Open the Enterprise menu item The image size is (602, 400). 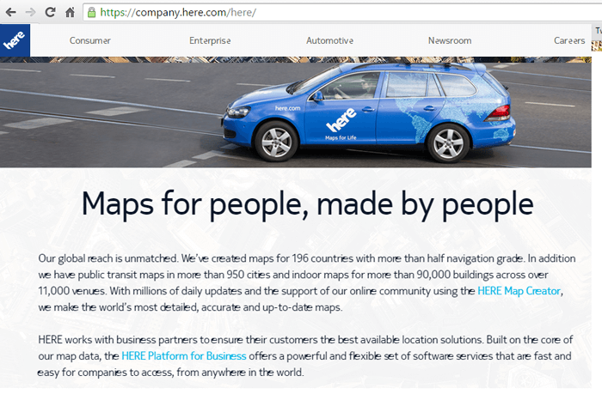pyautogui.click(x=210, y=40)
